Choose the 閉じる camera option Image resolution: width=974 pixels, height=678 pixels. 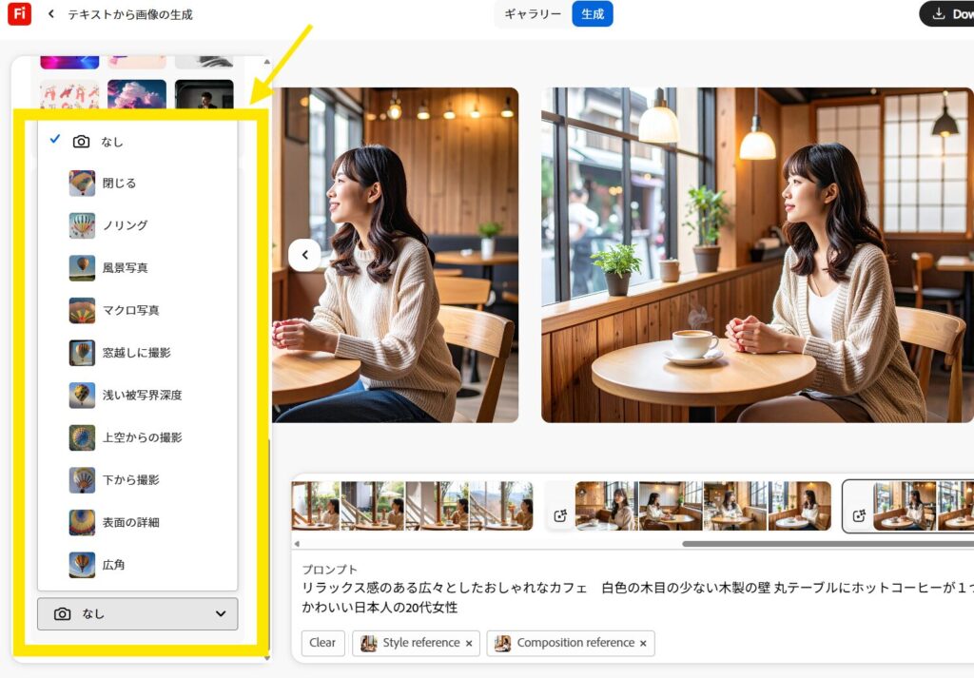point(137,184)
